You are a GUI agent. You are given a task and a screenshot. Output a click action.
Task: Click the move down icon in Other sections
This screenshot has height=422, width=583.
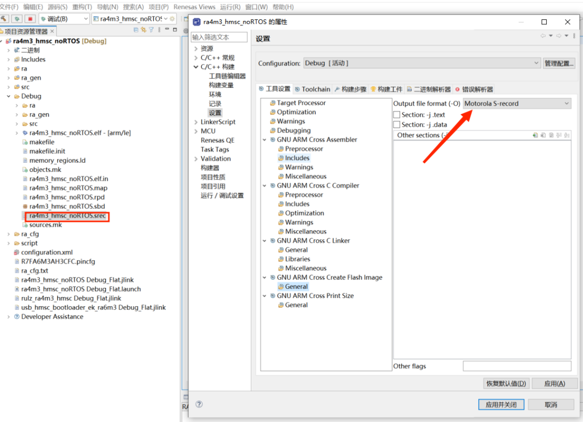coord(567,135)
